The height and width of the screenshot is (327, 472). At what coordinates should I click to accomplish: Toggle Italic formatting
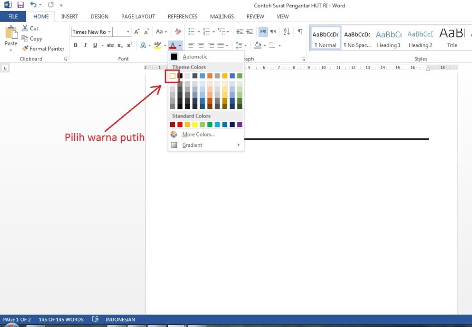85,45
